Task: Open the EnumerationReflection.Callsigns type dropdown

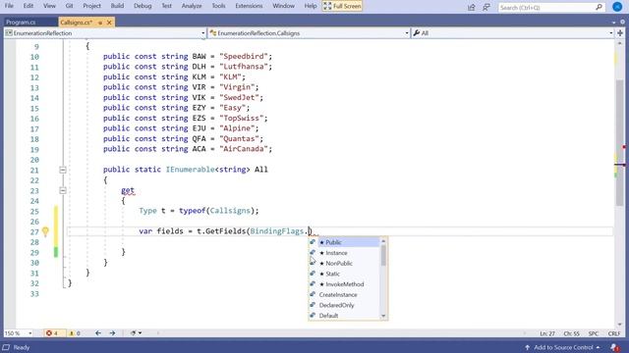Action: click(x=309, y=33)
